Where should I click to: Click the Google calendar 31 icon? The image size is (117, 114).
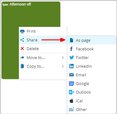(71, 83)
